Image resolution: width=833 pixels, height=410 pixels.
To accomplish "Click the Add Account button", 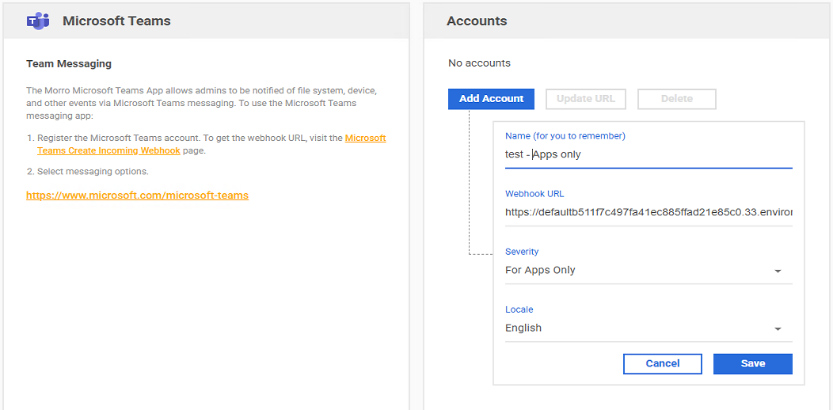I will 491,99.
